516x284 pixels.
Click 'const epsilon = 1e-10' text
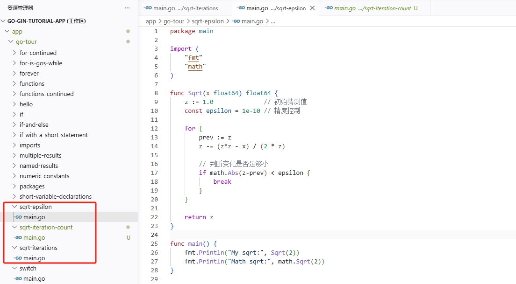[222, 111]
